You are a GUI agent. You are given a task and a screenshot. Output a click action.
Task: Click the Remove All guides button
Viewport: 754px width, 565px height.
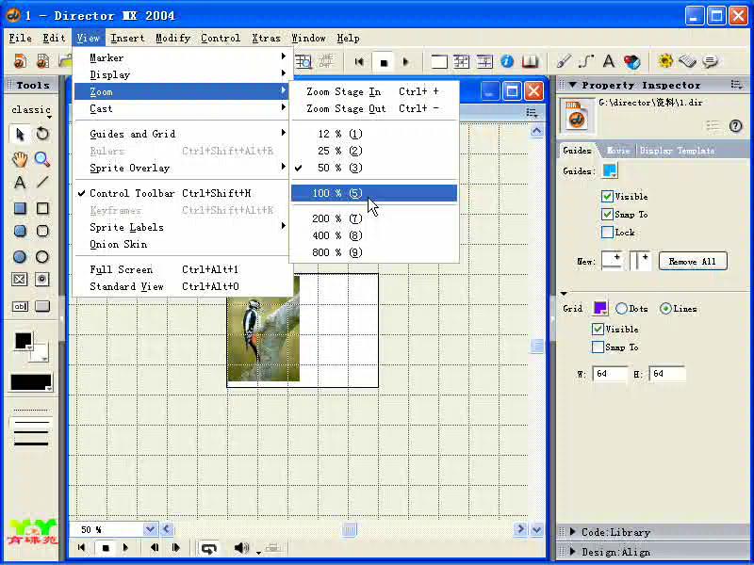tap(693, 262)
